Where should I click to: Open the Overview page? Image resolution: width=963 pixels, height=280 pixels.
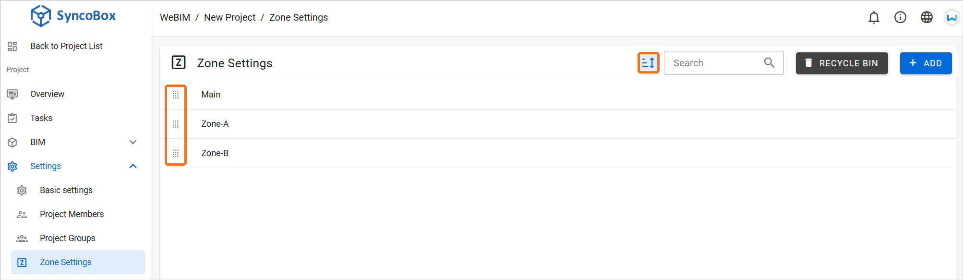click(47, 94)
